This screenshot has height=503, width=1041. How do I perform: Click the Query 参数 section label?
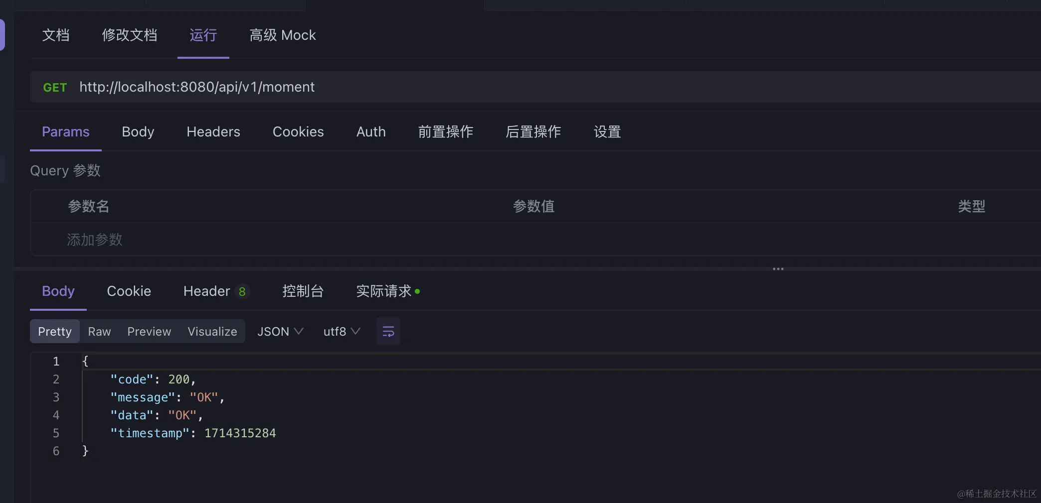pyautogui.click(x=65, y=171)
